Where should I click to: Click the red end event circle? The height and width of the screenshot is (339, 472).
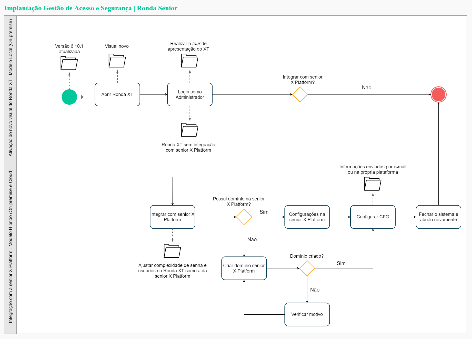438,94
